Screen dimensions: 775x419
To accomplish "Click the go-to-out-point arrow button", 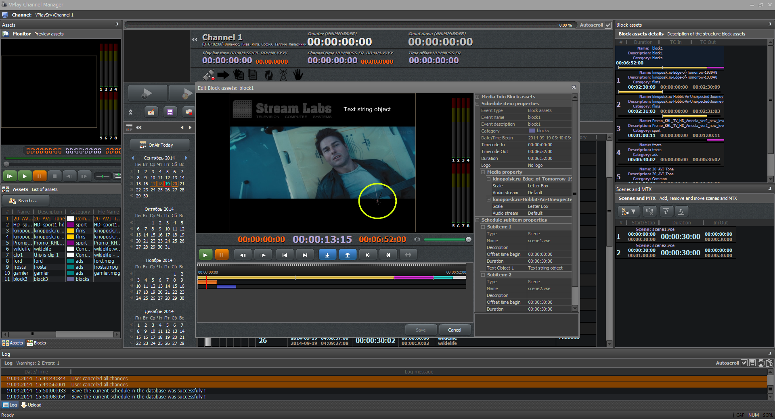I will 388,255.
